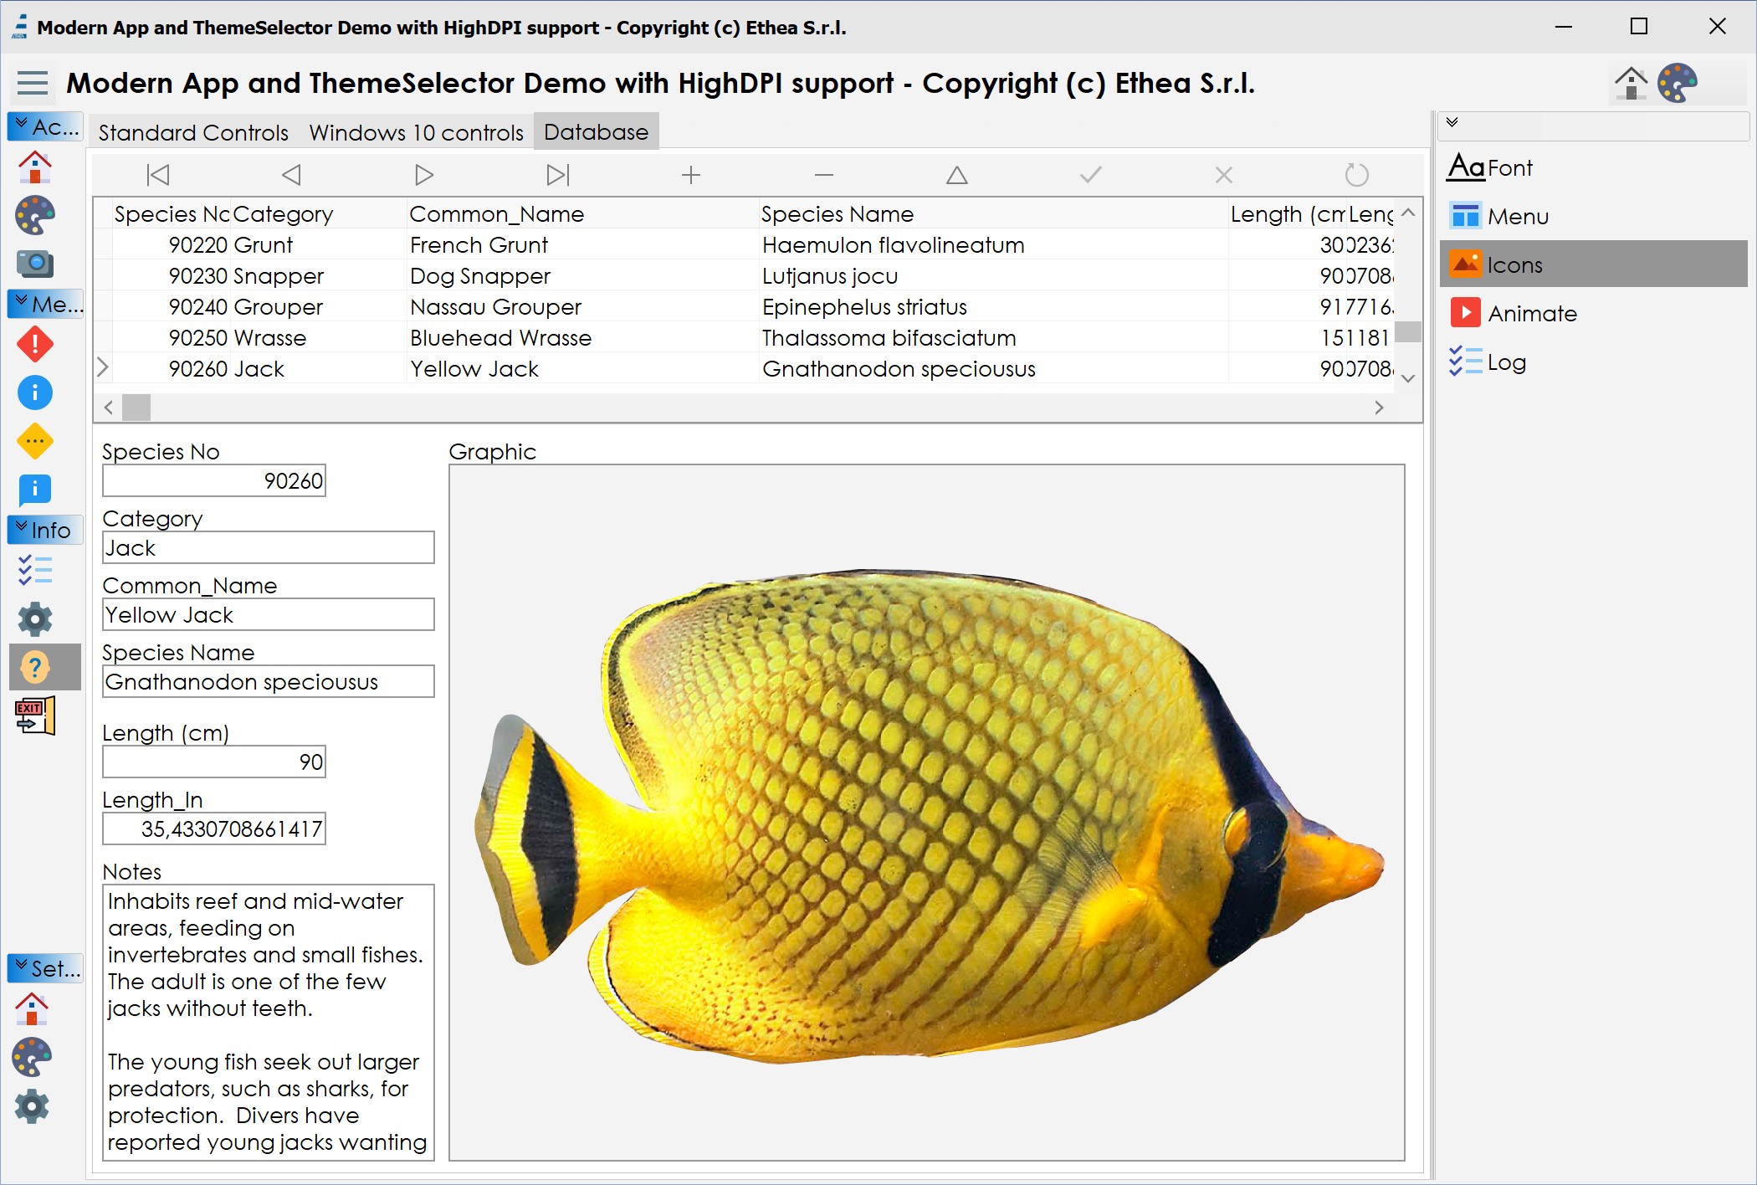Click the camera icon in left sidebar
The image size is (1757, 1185).
[35, 263]
